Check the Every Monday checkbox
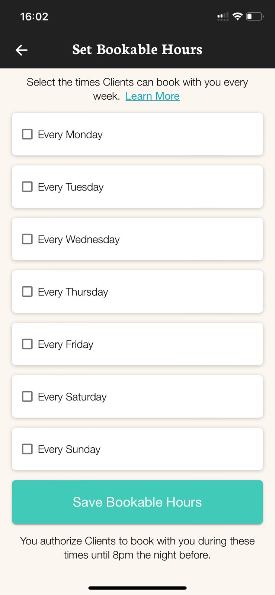Image resolution: width=275 pixels, height=595 pixels. (27, 134)
